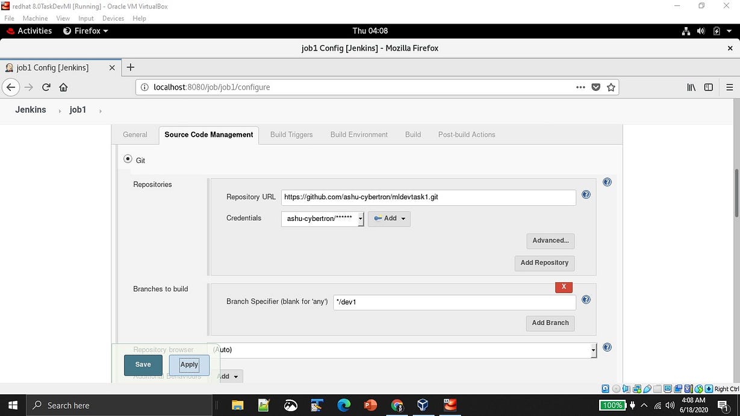
Task: Open the Firefox hamburger menu
Action: 730,87
